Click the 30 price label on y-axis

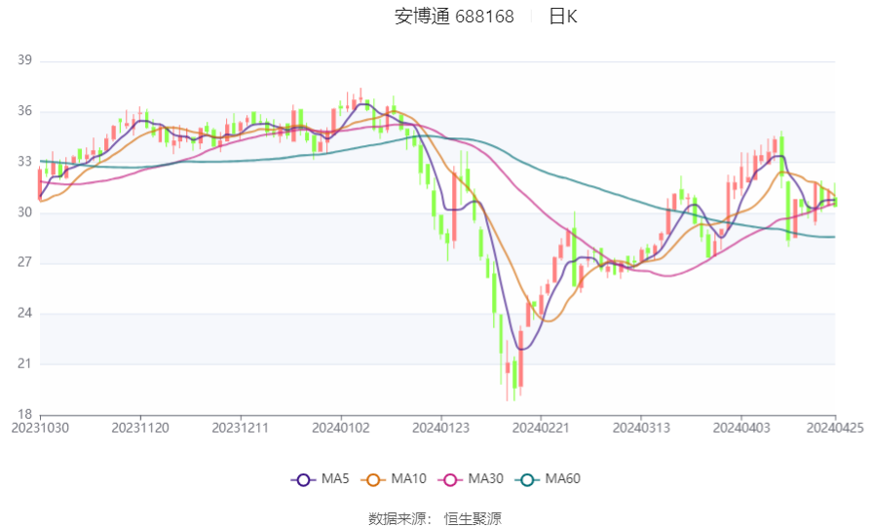click(x=24, y=212)
